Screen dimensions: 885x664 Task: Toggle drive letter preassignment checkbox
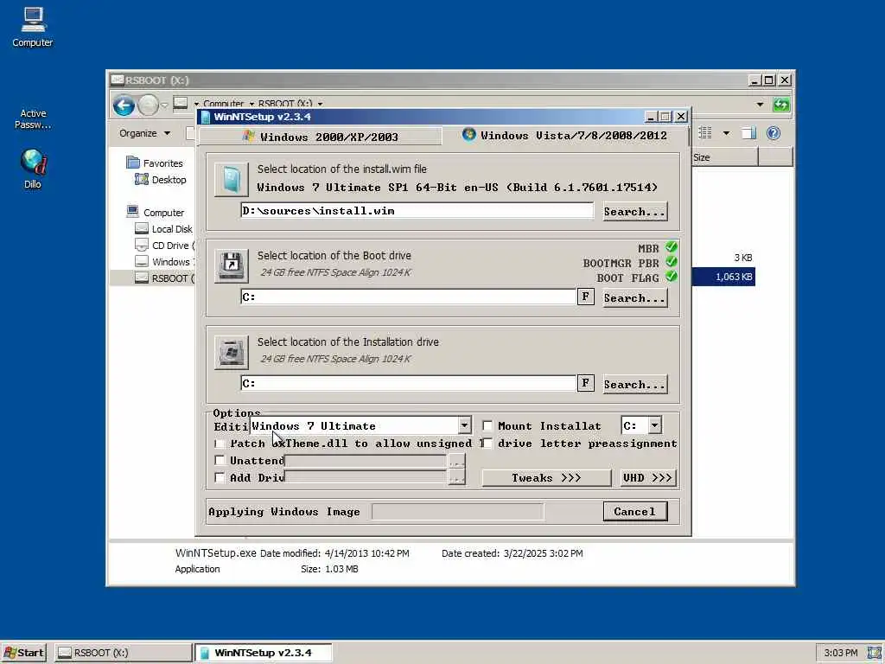click(x=487, y=444)
